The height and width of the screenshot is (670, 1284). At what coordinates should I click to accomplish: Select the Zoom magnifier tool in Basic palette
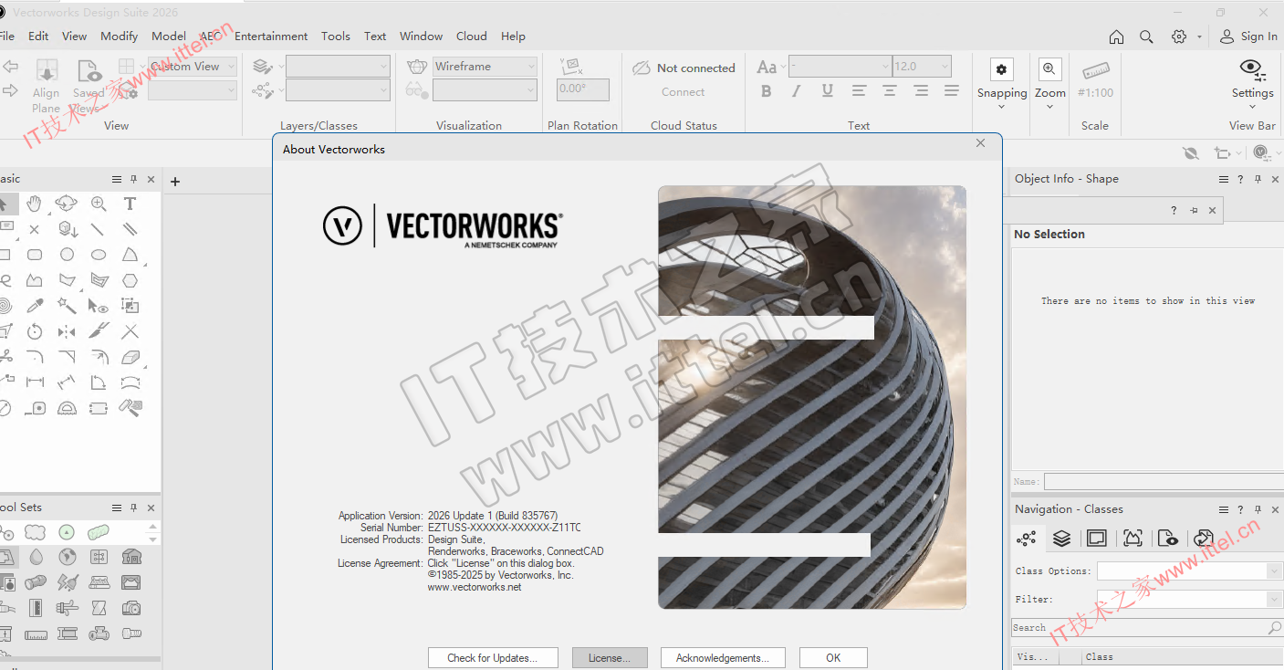coord(99,204)
